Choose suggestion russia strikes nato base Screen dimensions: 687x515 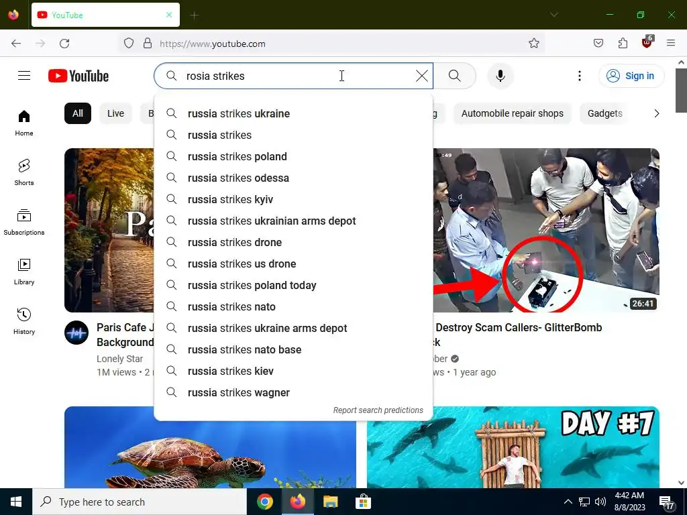pos(294,349)
